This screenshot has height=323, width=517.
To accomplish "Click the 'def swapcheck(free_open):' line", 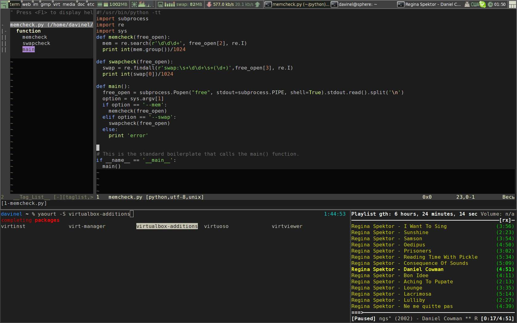I will [134, 62].
